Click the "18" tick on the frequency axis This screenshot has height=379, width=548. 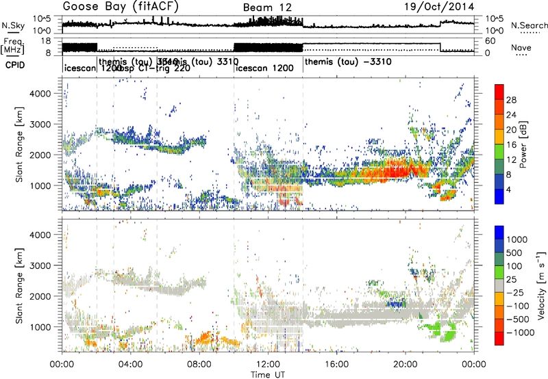tap(46, 41)
